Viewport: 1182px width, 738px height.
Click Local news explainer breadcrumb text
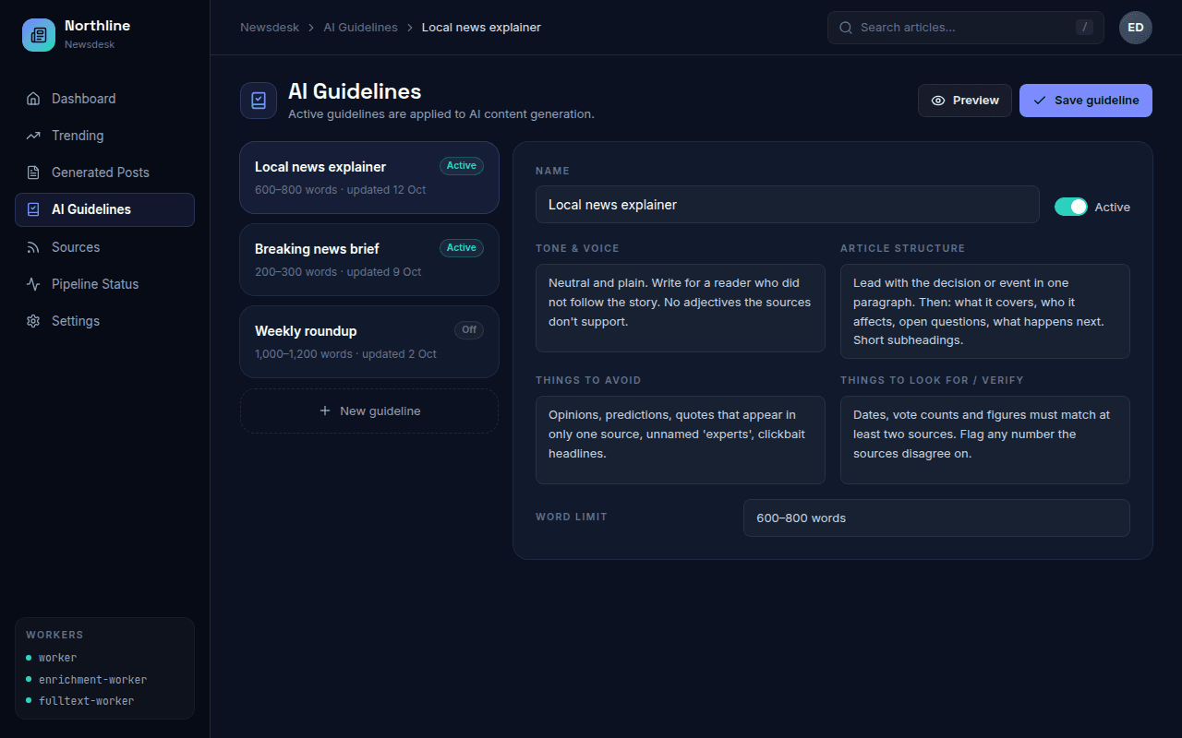tap(481, 28)
